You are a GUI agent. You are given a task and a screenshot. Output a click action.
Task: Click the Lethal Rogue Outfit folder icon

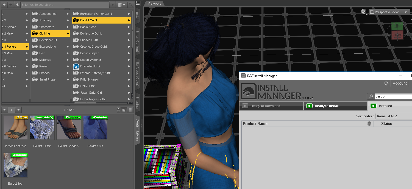click(x=76, y=99)
